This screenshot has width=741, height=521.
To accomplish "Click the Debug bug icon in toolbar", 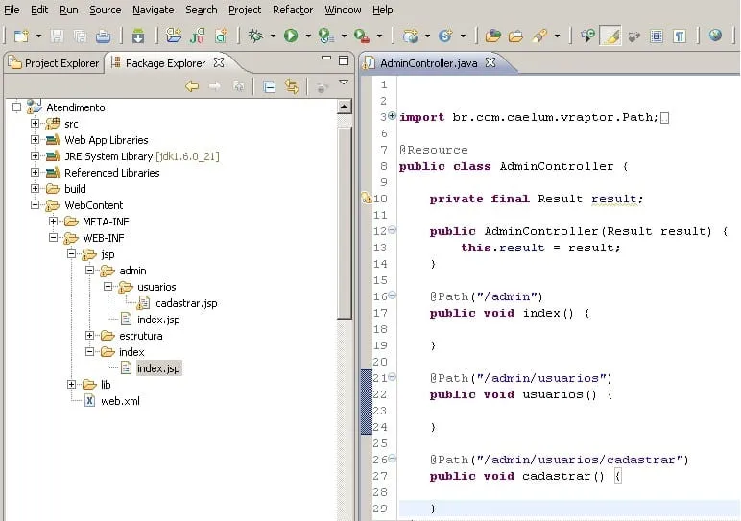I will coord(254,36).
